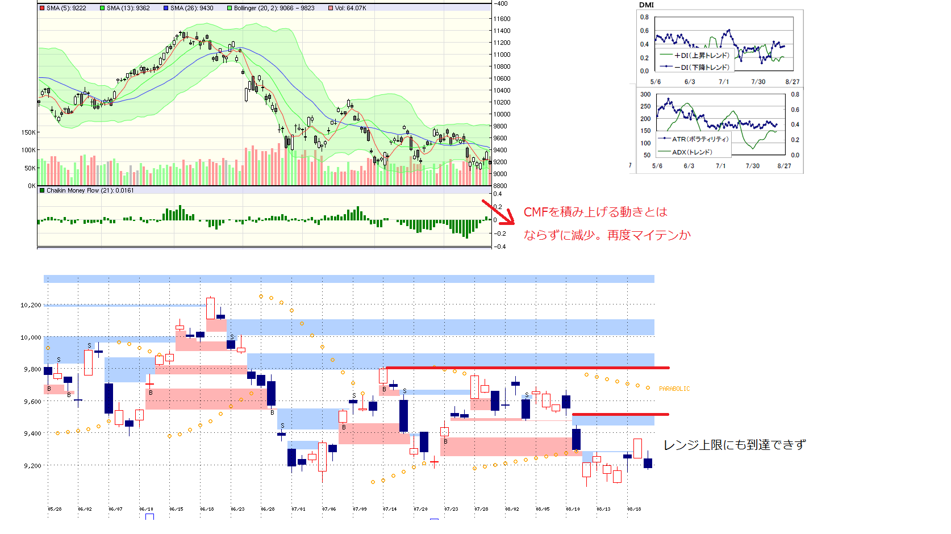Image resolution: width=951 pixels, height=534 pixels.
Task: Click the red arrow pointing at CMF
Action: pos(498,212)
